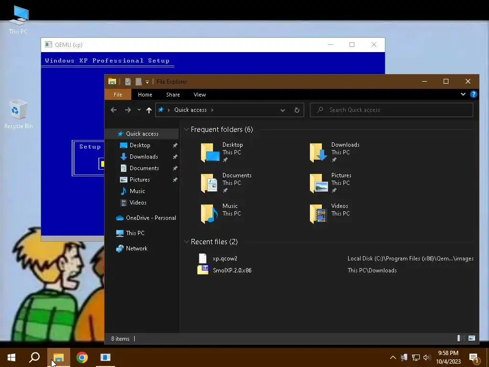
Task: Expand the ribbon with the chevron
Action: click(463, 94)
